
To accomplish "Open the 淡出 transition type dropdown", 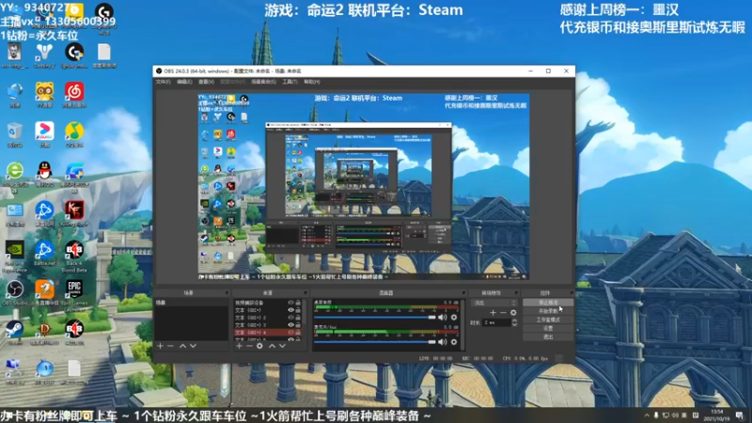I will point(494,303).
